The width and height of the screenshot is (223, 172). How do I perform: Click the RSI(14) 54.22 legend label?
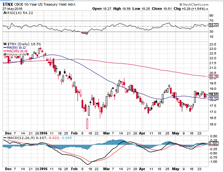[20, 13]
